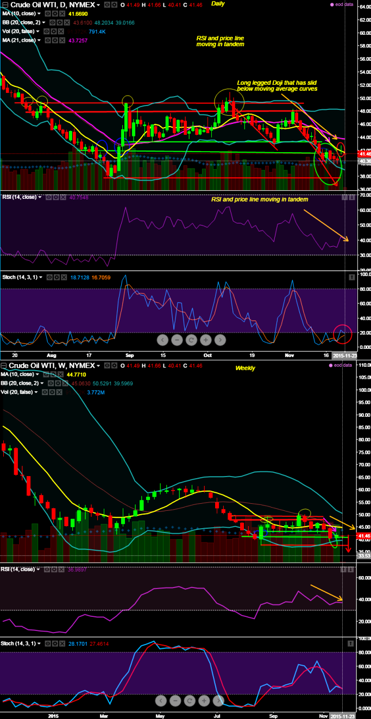371x719 pixels.
Task: Hide the daily Vol (20, false) indicator with eye icon
Action: click(47, 31)
